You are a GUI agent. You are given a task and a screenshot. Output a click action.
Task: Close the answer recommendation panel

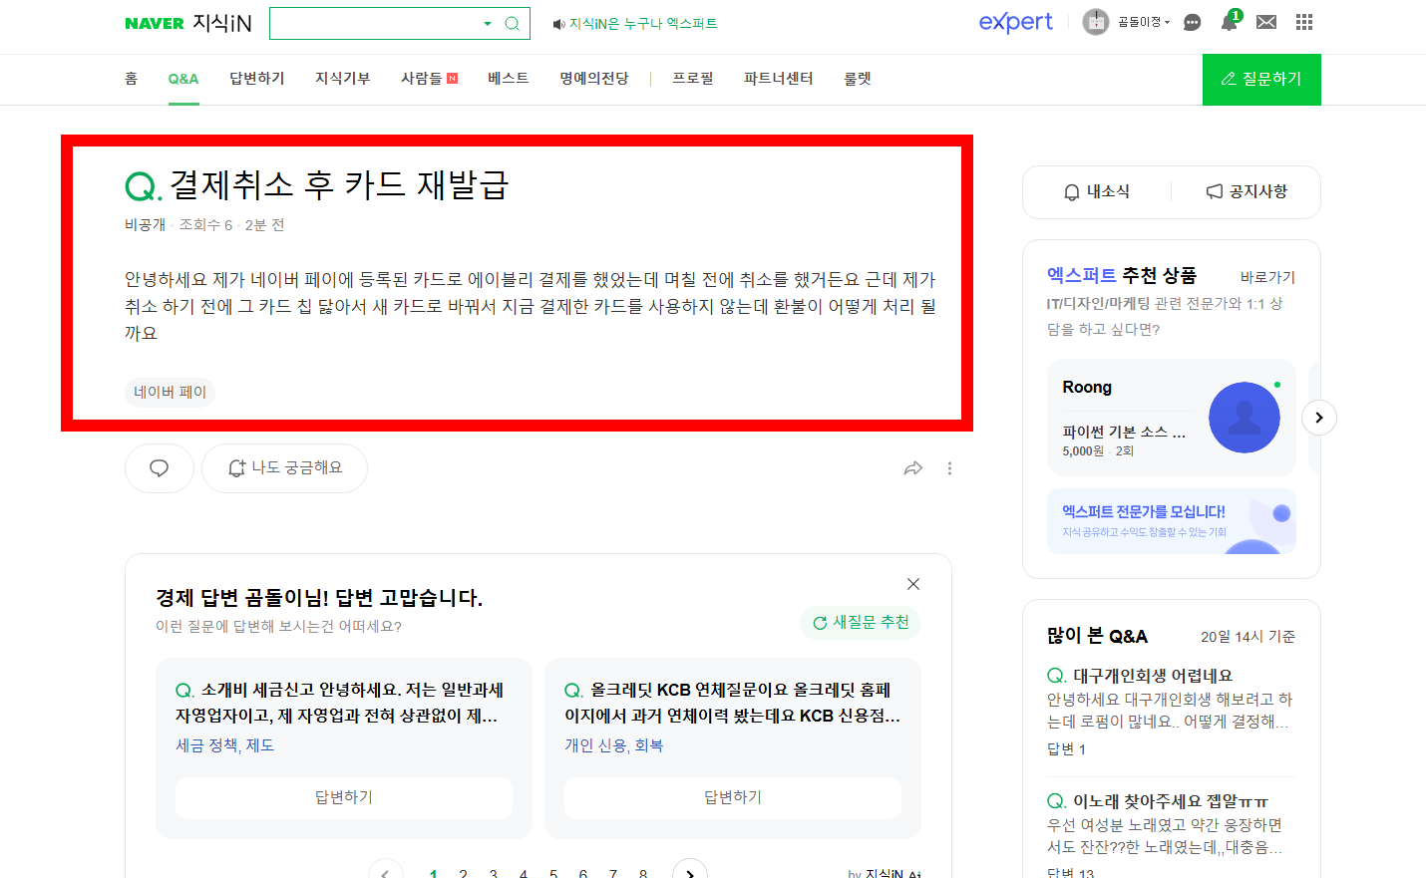pyautogui.click(x=913, y=584)
